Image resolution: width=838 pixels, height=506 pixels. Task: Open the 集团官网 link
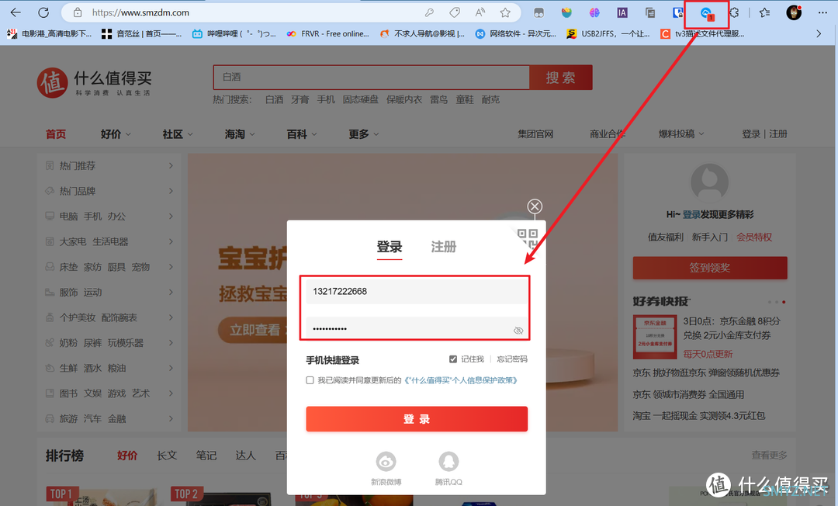pyautogui.click(x=535, y=134)
